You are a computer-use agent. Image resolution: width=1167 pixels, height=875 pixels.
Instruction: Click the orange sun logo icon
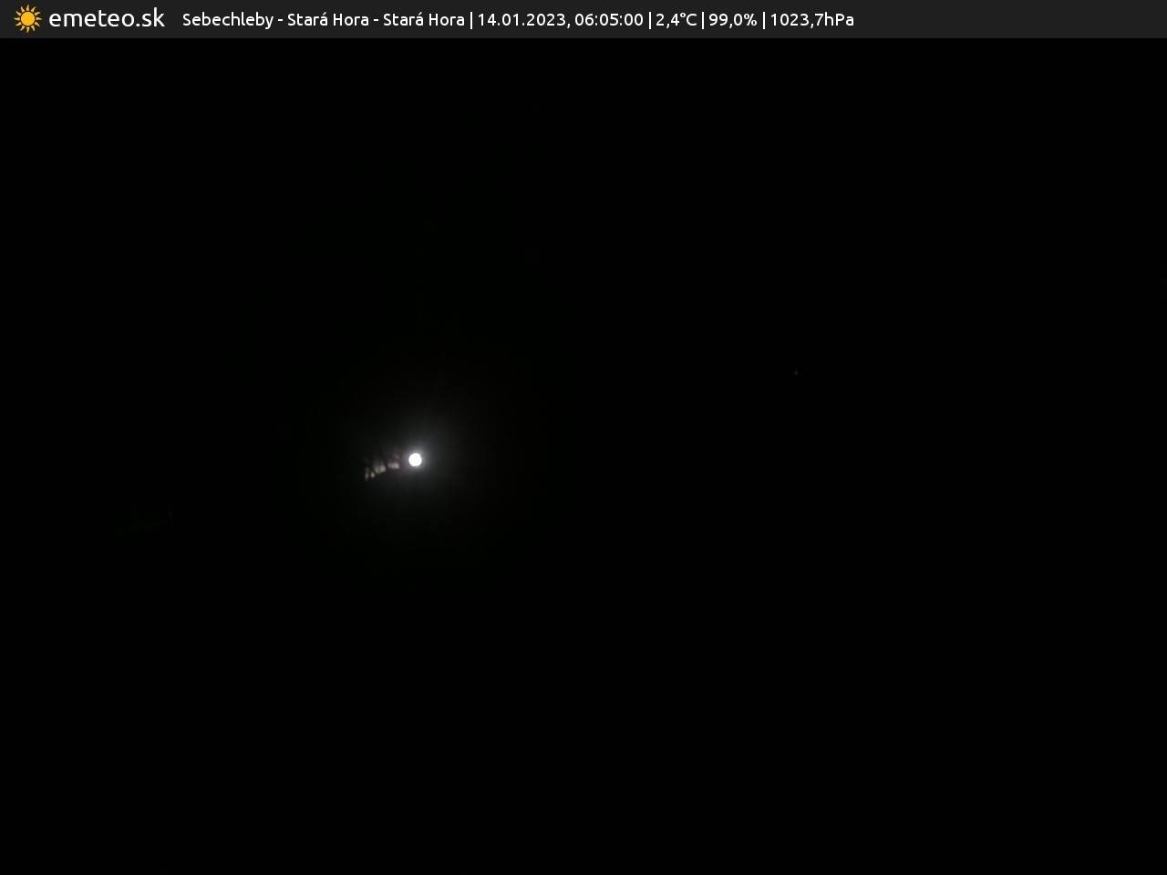(x=27, y=19)
